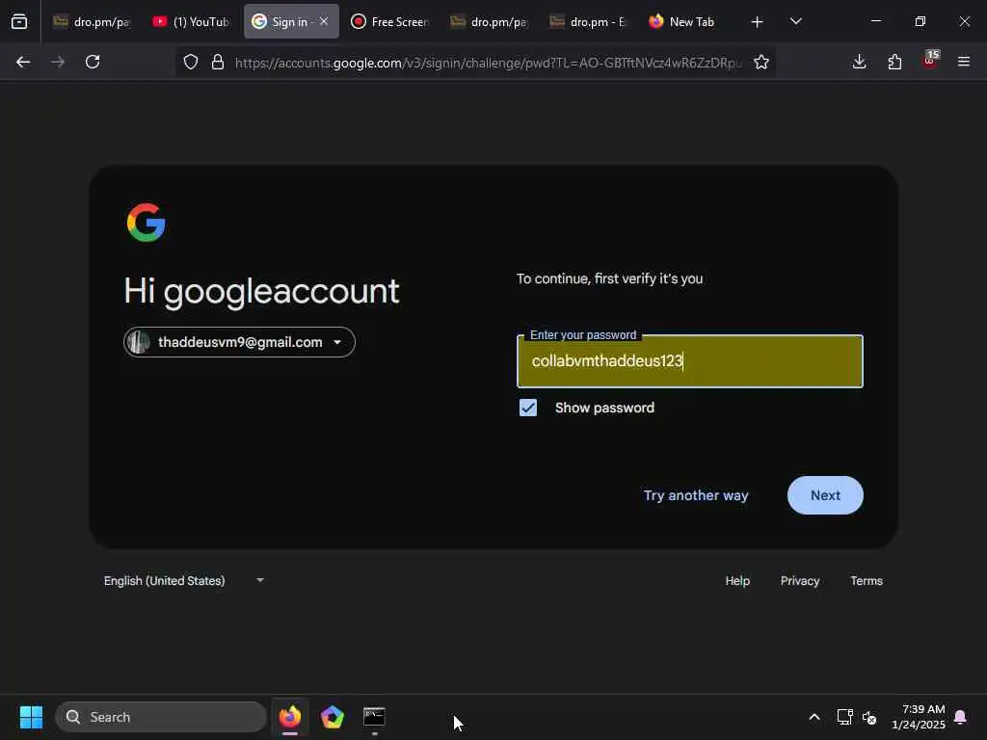Viewport: 987px width, 740px height.
Task: Click the Firefox taskbar icon
Action: [x=290, y=717]
